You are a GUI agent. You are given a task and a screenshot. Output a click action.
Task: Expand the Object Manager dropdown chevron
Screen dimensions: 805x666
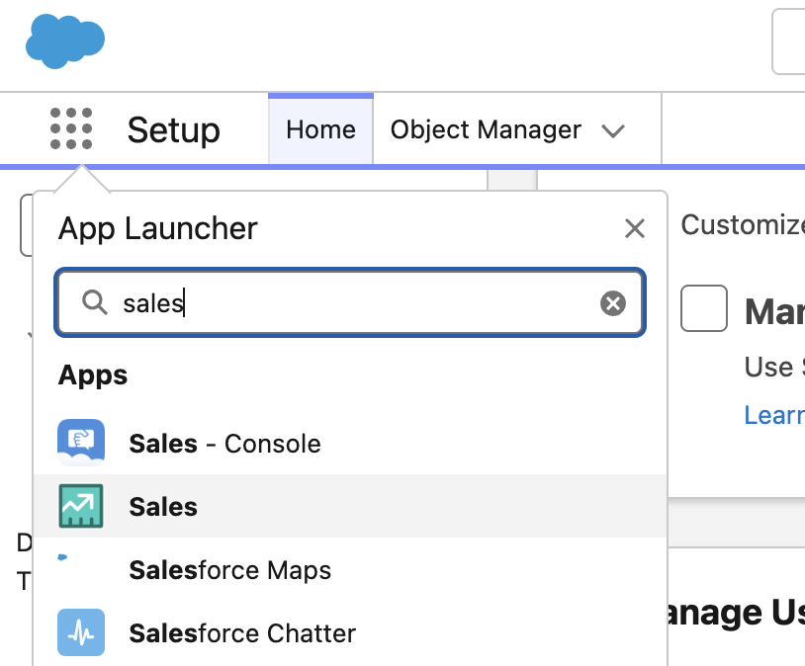[x=613, y=130]
